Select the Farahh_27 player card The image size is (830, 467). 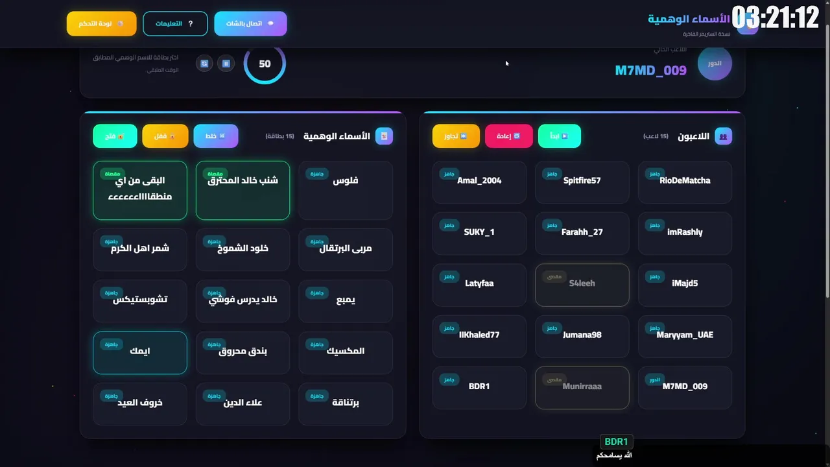[x=582, y=233]
